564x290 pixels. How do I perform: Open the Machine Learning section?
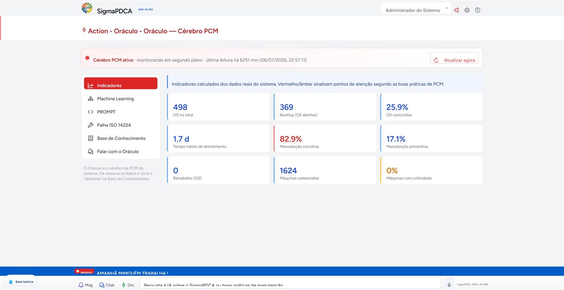121,99
